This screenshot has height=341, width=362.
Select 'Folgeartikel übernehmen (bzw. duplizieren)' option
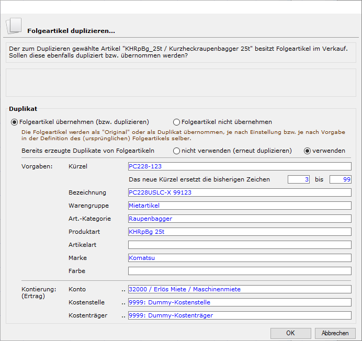pos(14,122)
